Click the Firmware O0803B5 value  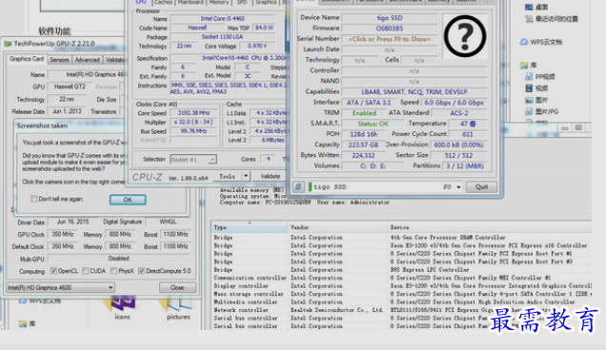389,29
